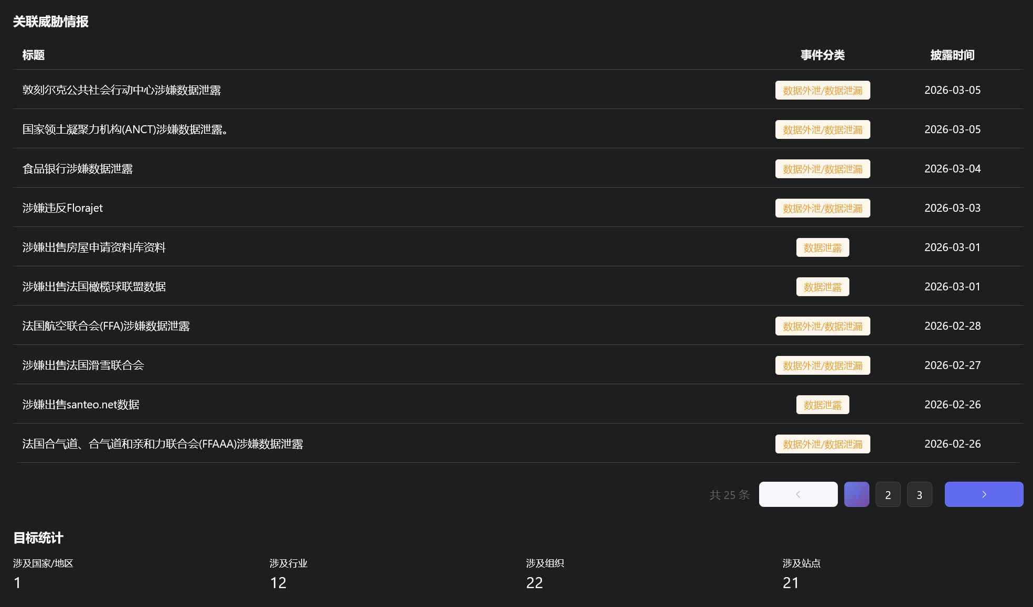Open 涉嫌出售法国滑雪联合会 entry

[83, 365]
